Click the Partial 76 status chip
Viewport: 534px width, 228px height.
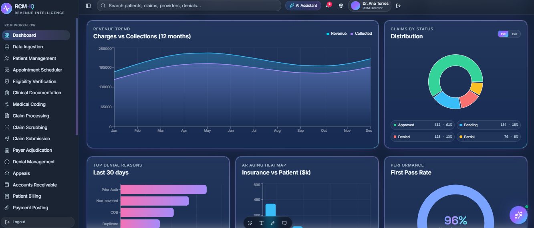point(489,137)
